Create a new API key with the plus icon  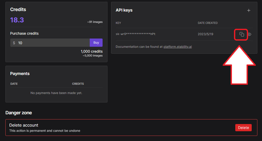[x=249, y=10]
